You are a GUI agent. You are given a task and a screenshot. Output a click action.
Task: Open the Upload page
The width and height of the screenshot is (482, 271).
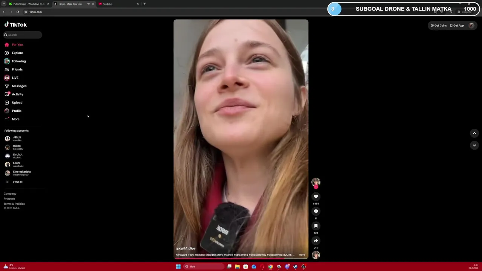pos(14,102)
